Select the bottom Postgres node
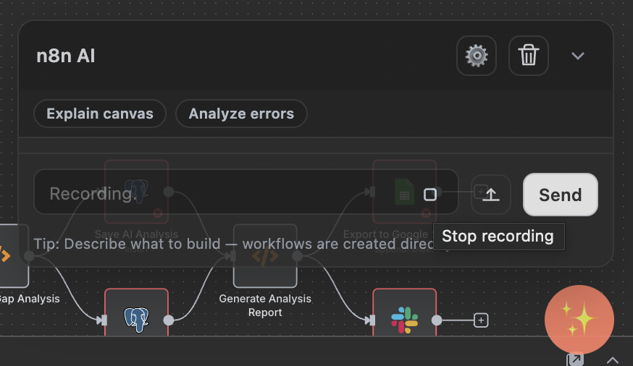This screenshot has height=366, width=633. point(136,318)
